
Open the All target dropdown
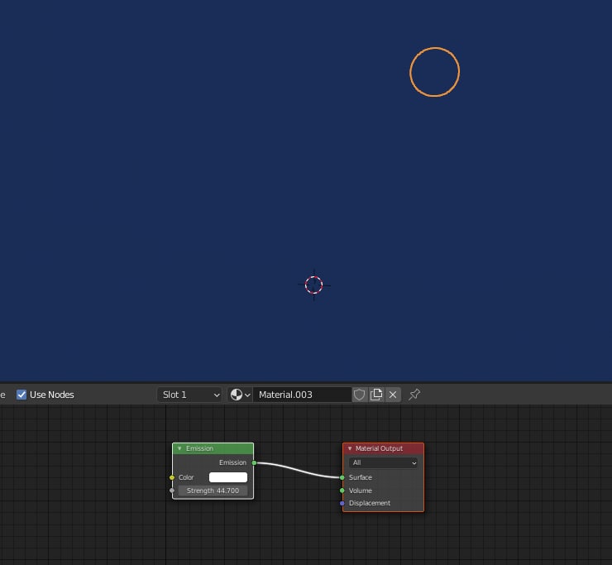[x=383, y=462]
